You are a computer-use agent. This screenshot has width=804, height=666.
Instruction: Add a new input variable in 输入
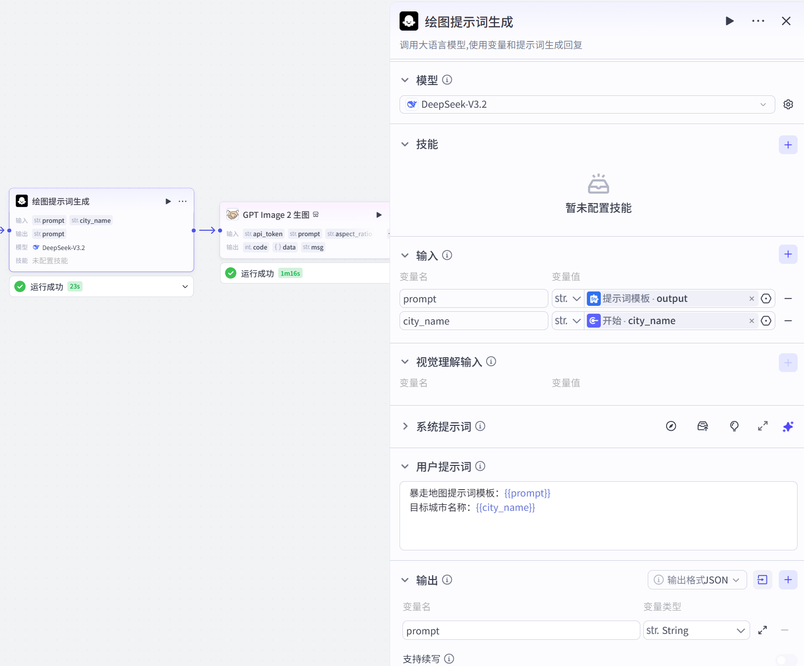point(788,254)
